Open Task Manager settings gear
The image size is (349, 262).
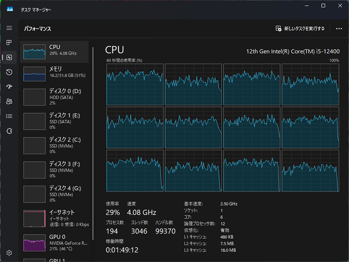point(9,252)
